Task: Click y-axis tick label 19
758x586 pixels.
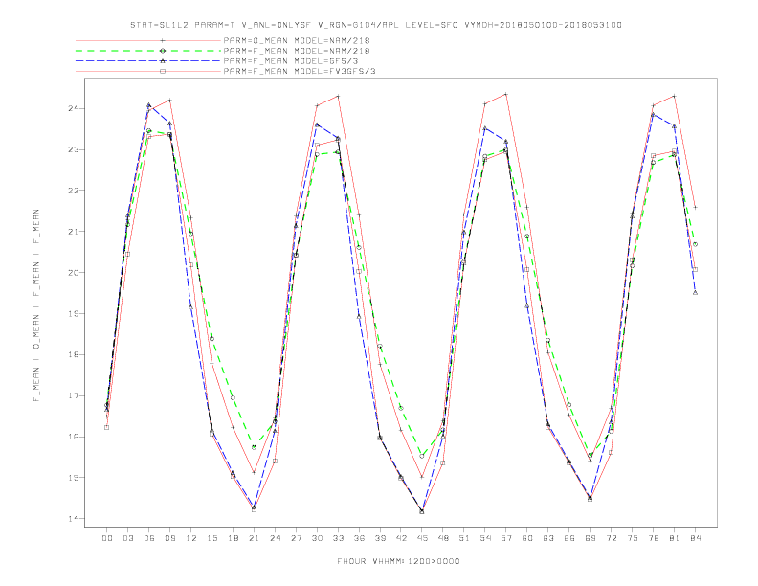Action: (x=74, y=313)
